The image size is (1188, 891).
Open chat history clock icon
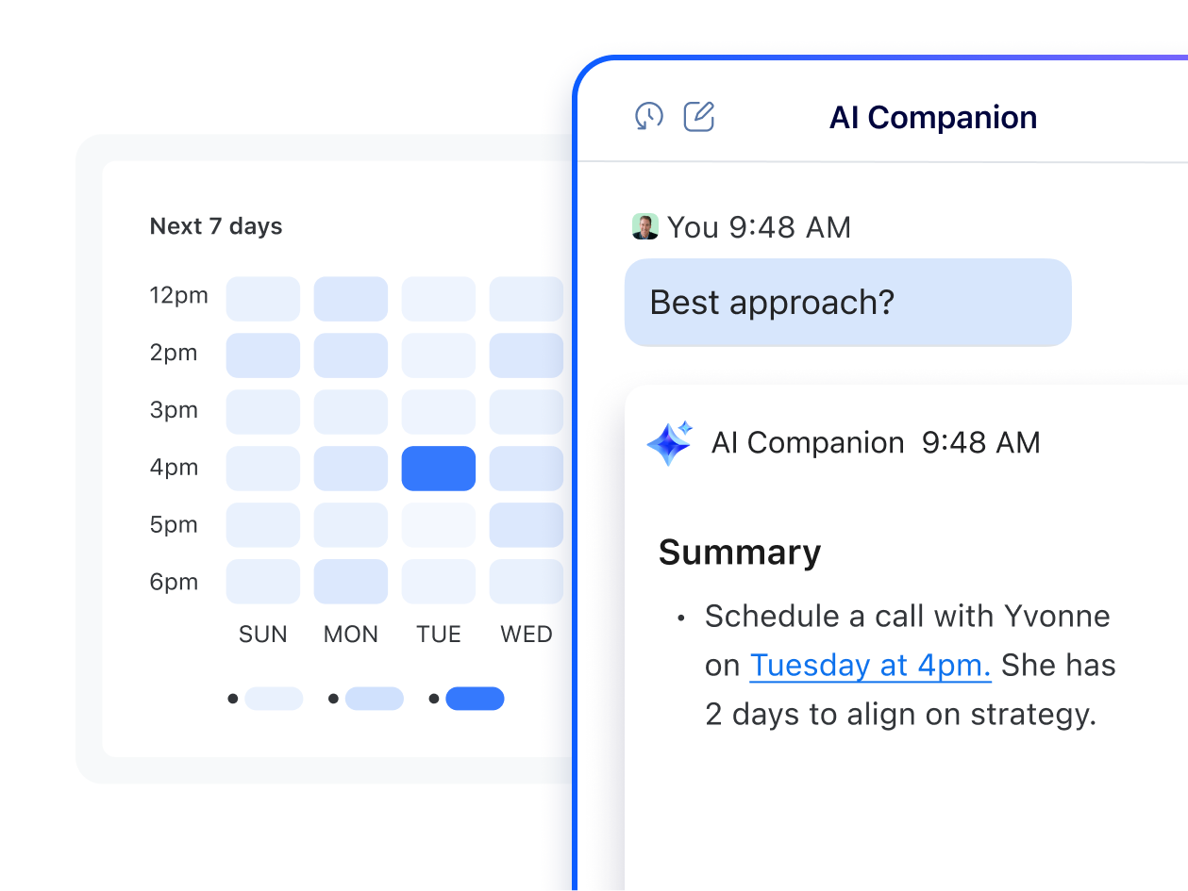648,116
